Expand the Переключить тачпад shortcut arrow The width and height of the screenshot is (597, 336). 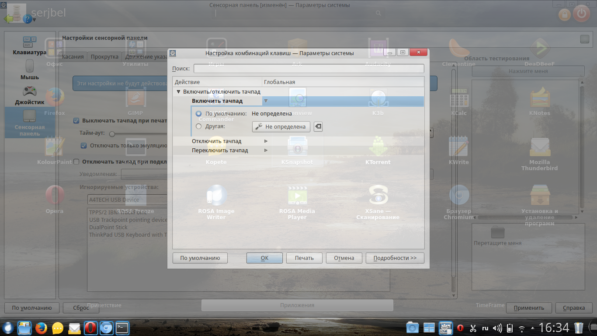coord(266,150)
